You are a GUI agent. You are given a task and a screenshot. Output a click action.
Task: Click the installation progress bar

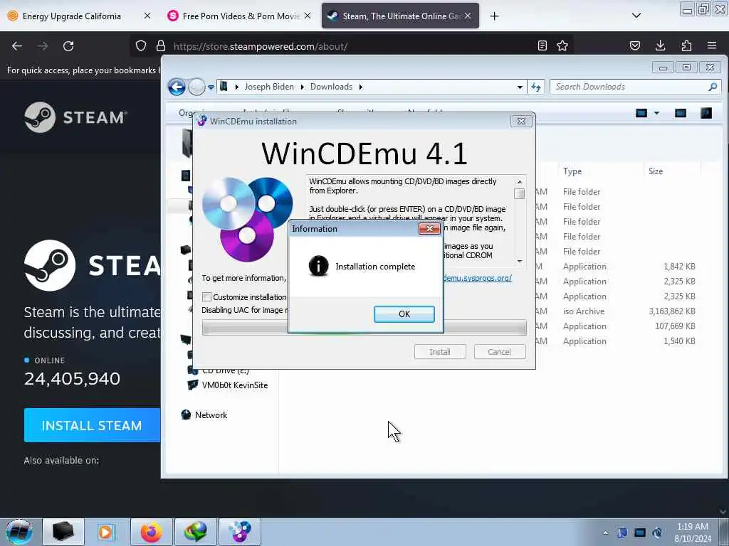(364, 327)
